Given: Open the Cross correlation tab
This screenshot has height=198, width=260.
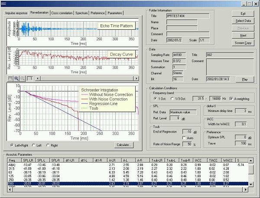Looking at the screenshot, I should pos(62,13).
